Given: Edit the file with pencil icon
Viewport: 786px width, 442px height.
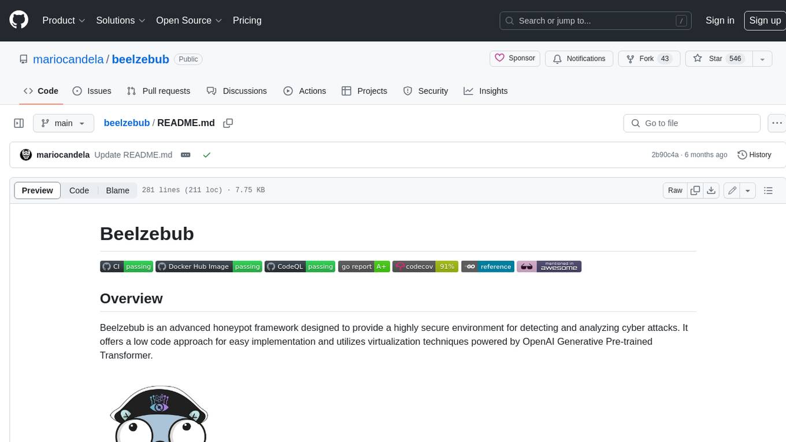Looking at the screenshot, I should [732, 190].
